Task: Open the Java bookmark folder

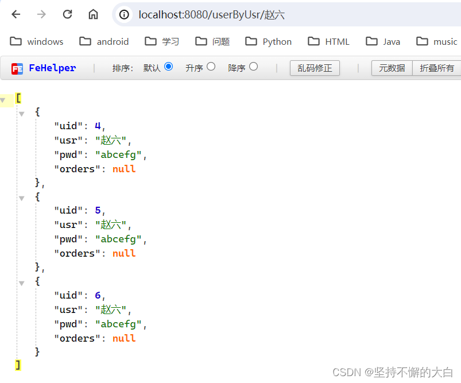Action: pos(383,41)
